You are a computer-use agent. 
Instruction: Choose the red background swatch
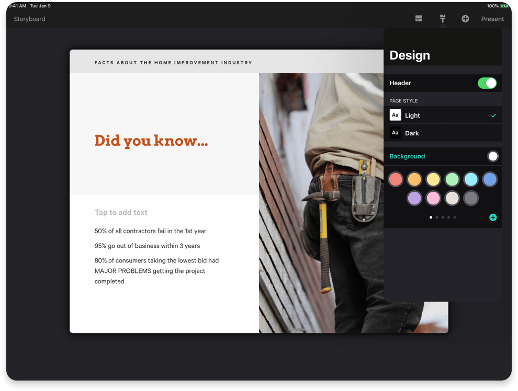pos(396,179)
